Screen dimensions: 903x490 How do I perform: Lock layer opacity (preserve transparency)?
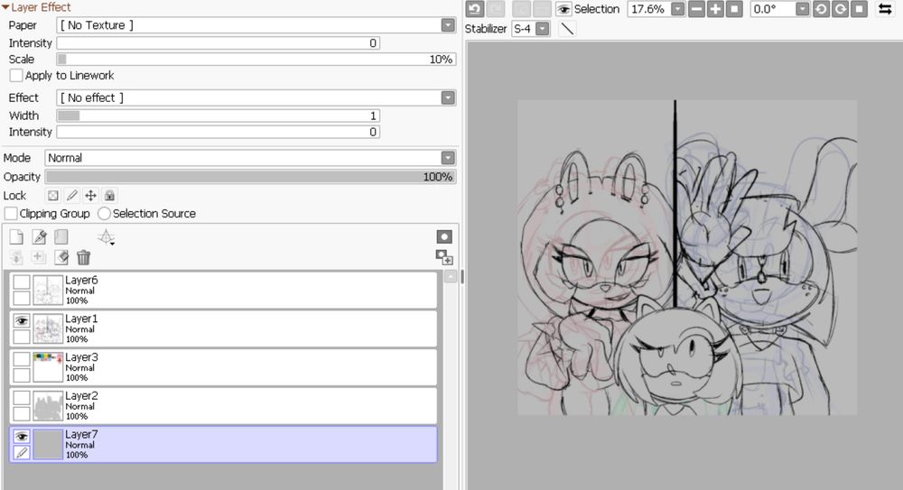tap(53, 196)
